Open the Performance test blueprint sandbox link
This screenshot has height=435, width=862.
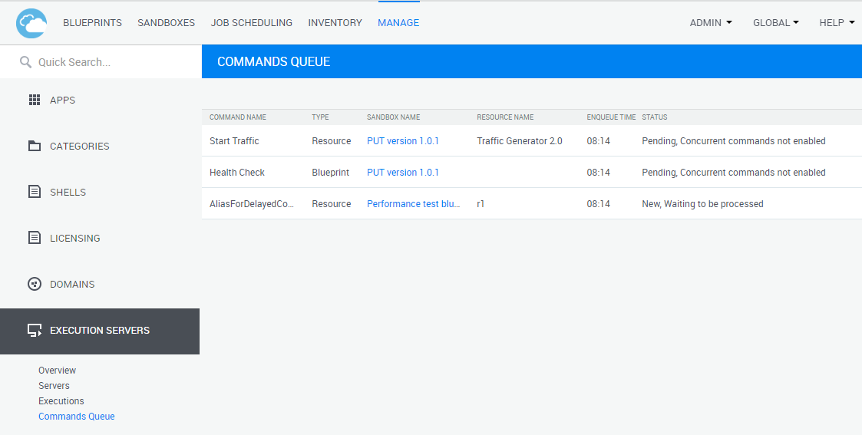[x=413, y=204]
